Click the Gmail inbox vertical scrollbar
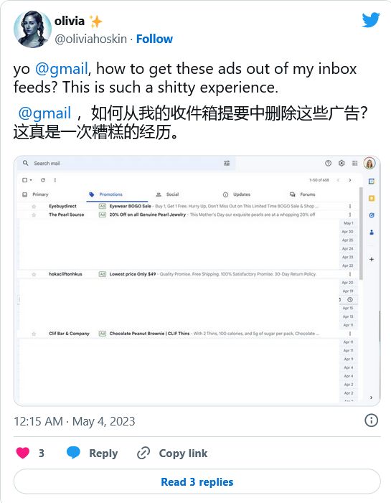 pos(361,234)
